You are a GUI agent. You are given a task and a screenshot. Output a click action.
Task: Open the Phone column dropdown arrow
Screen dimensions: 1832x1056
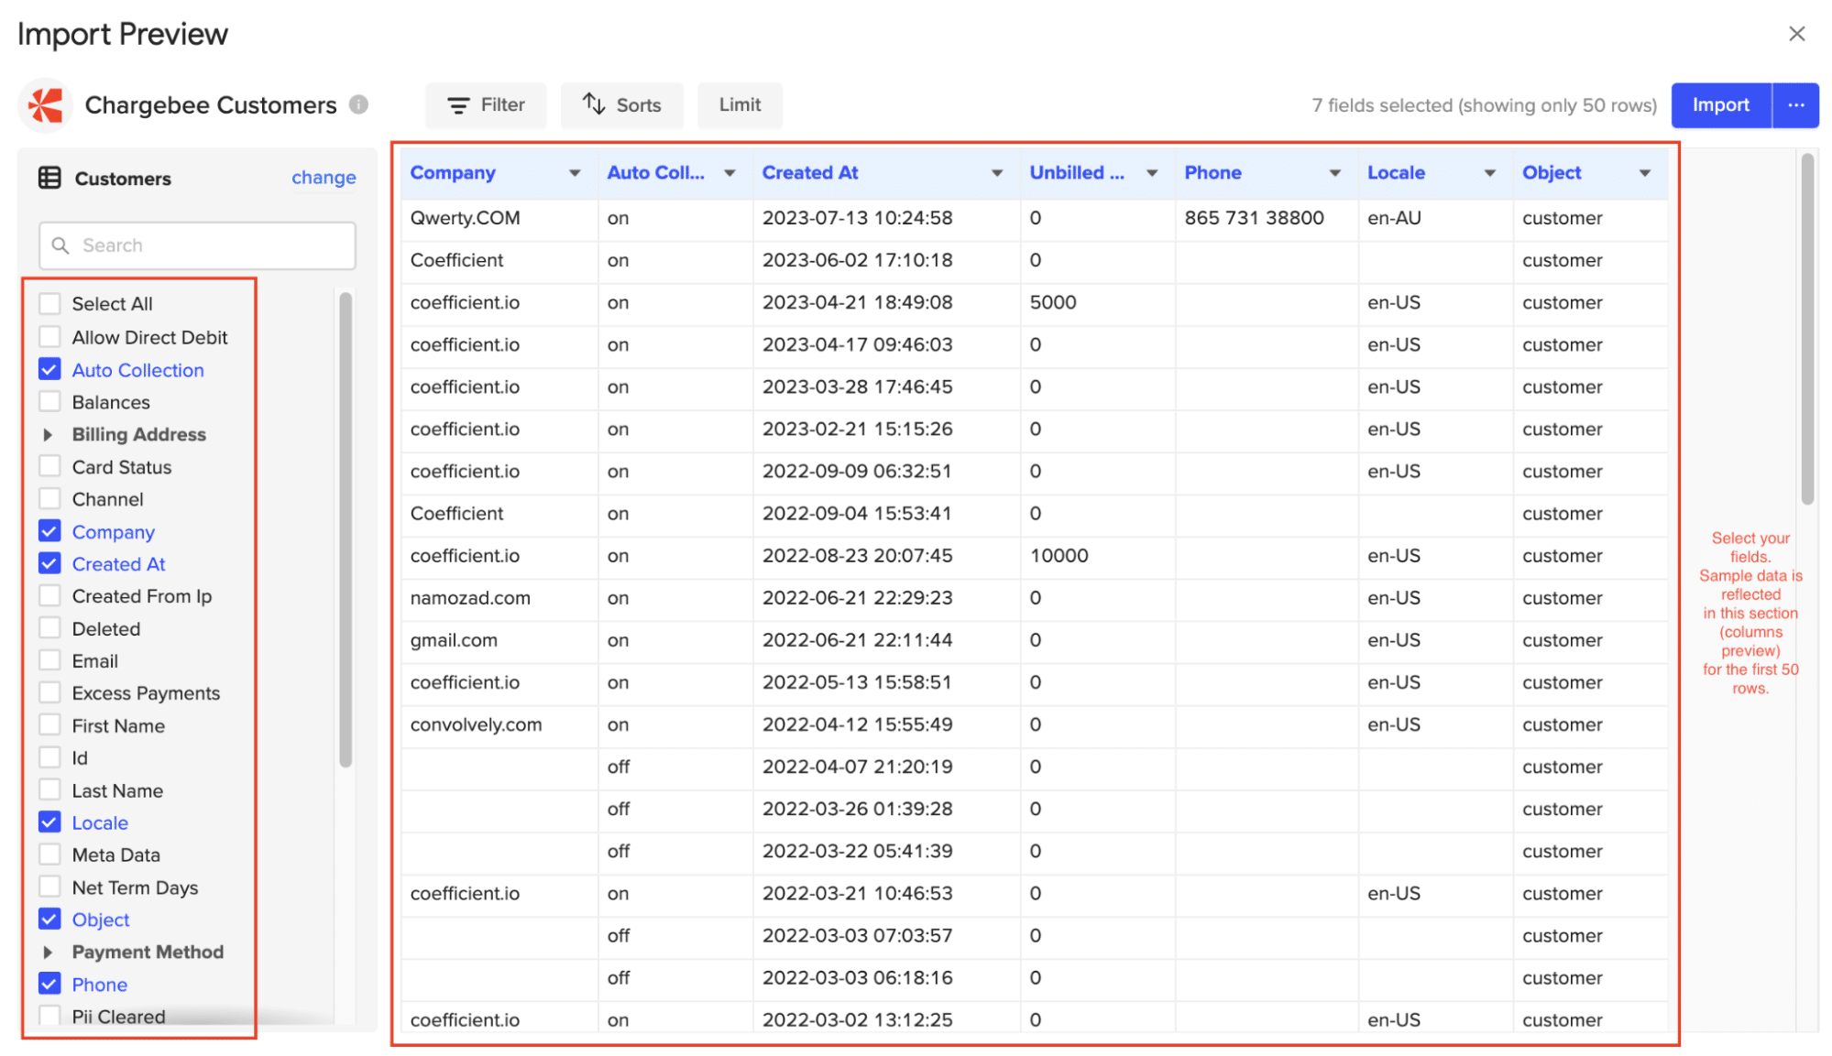point(1335,173)
